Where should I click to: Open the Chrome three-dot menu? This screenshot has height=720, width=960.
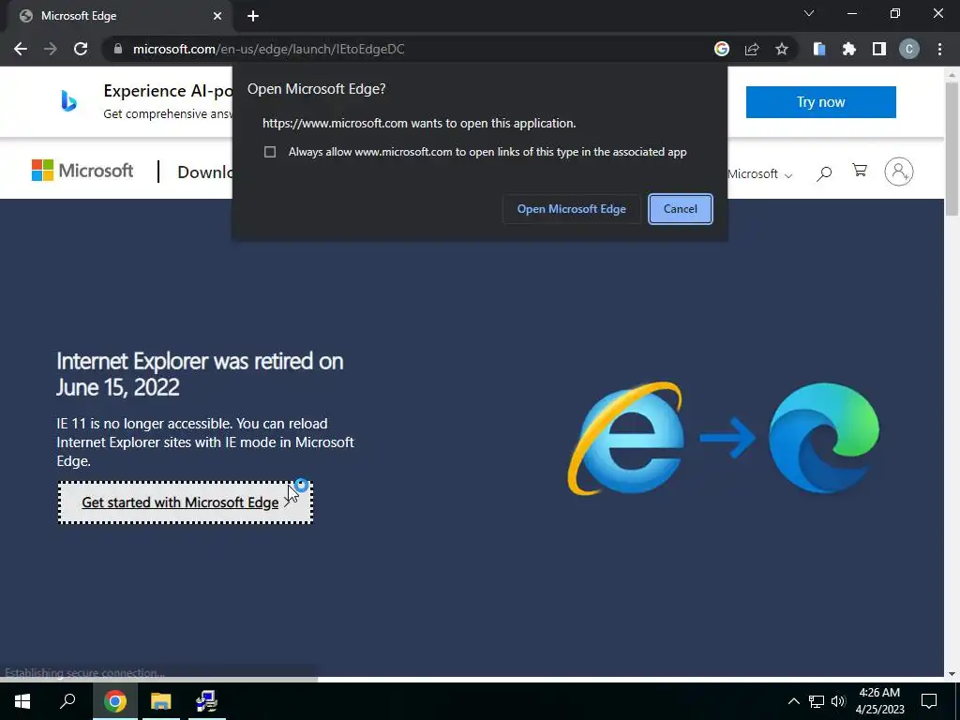pos(939,49)
